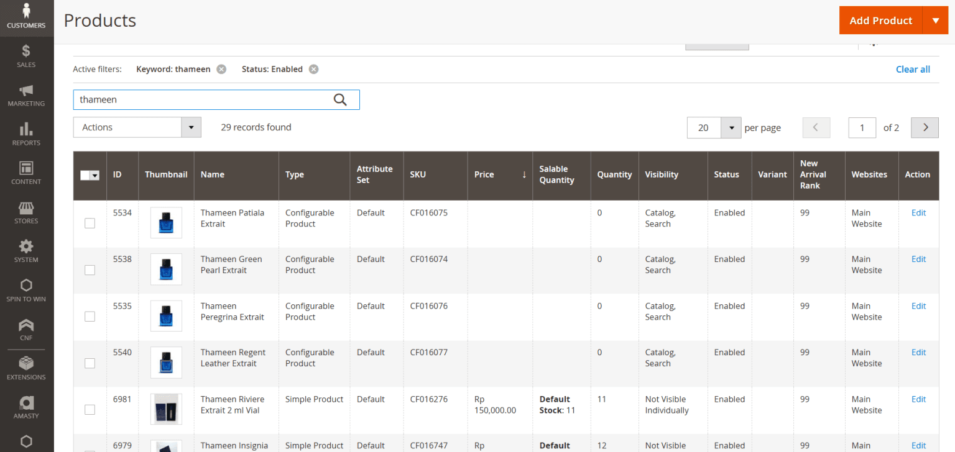955x452 pixels.
Task: Tick checkbox for Thameen Green Pearl Extrait
Action: pos(90,270)
